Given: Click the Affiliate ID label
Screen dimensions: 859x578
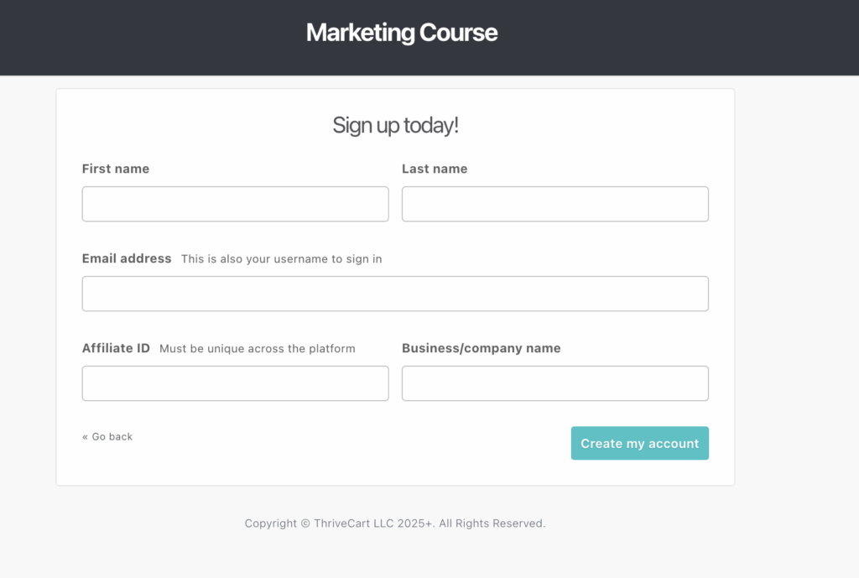Looking at the screenshot, I should coord(116,348).
